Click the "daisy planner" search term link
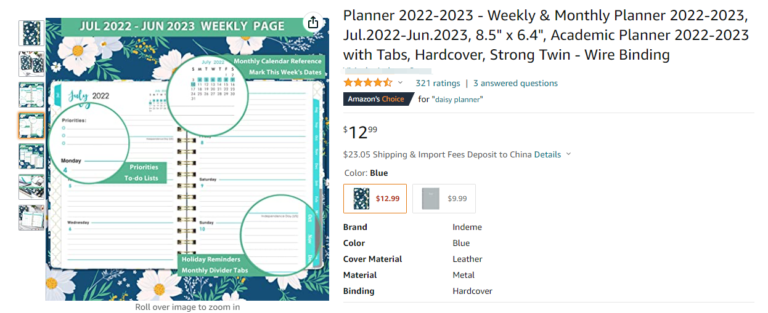The height and width of the screenshot is (313, 768). pyautogui.click(x=457, y=99)
